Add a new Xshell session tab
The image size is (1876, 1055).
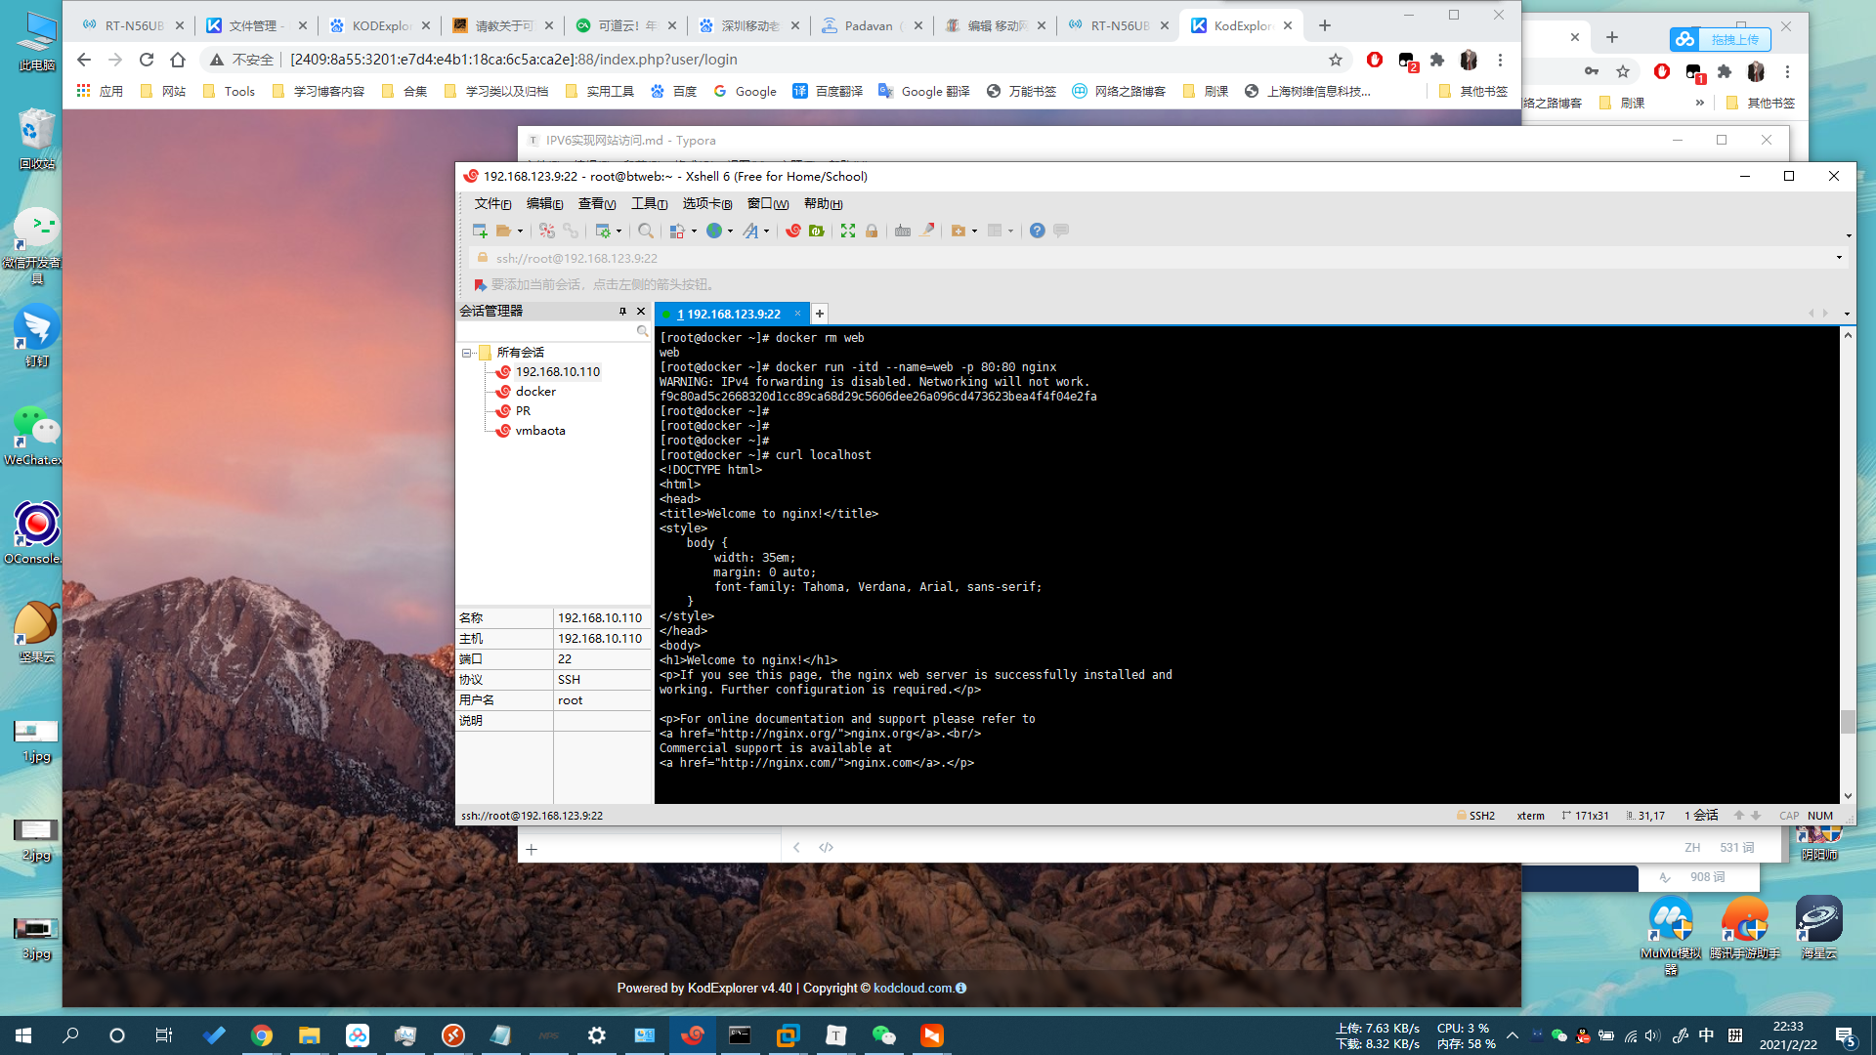coord(820,314)
